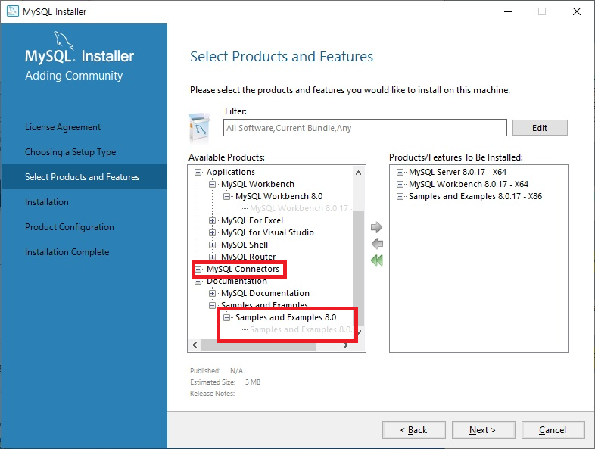Open the Installation Complete step

[67, 252]
